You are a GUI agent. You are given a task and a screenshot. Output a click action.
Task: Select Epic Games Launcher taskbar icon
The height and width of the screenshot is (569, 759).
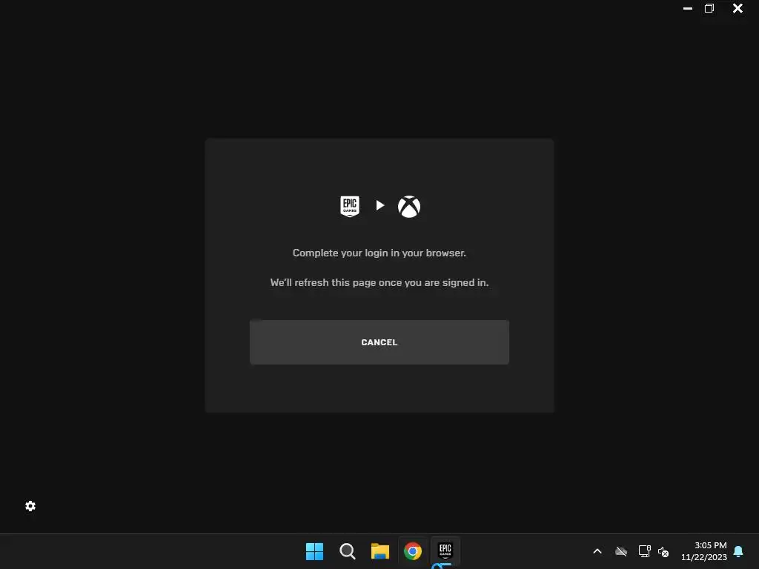tap(445, 550)
